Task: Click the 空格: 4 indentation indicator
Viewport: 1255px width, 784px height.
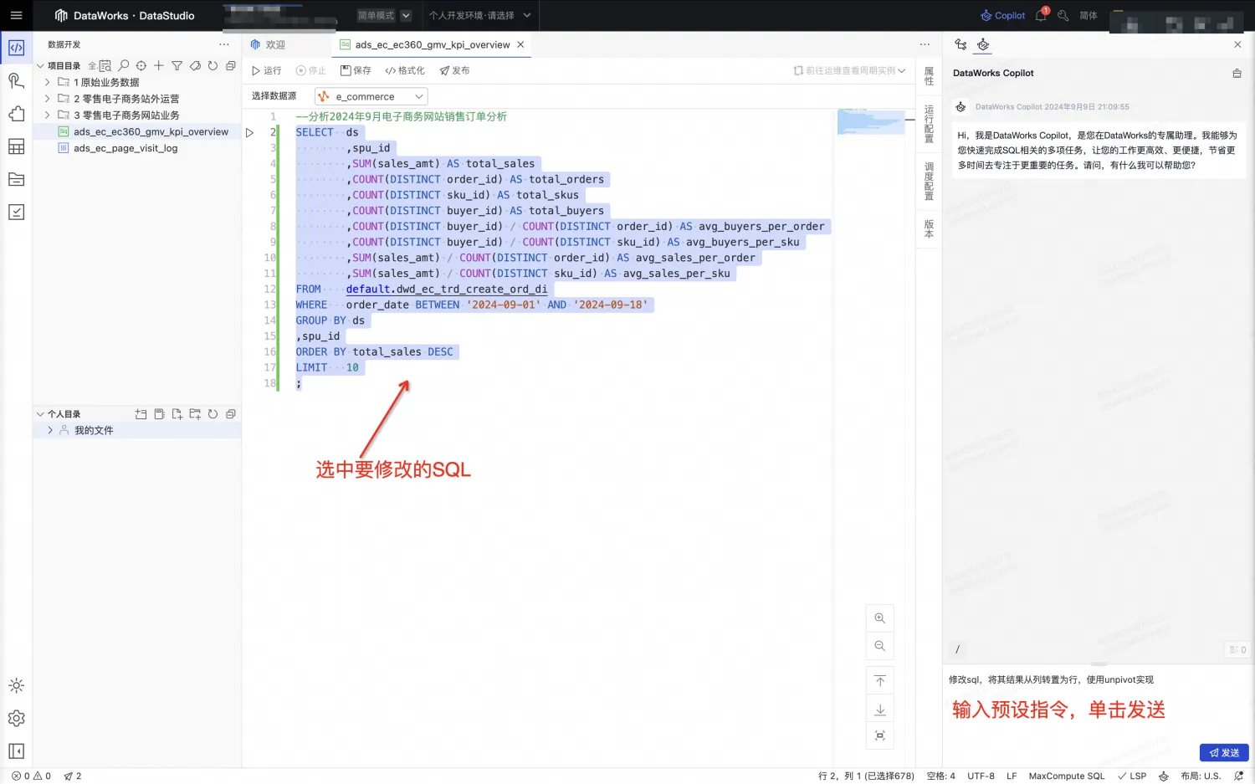Action: [940, 776]
